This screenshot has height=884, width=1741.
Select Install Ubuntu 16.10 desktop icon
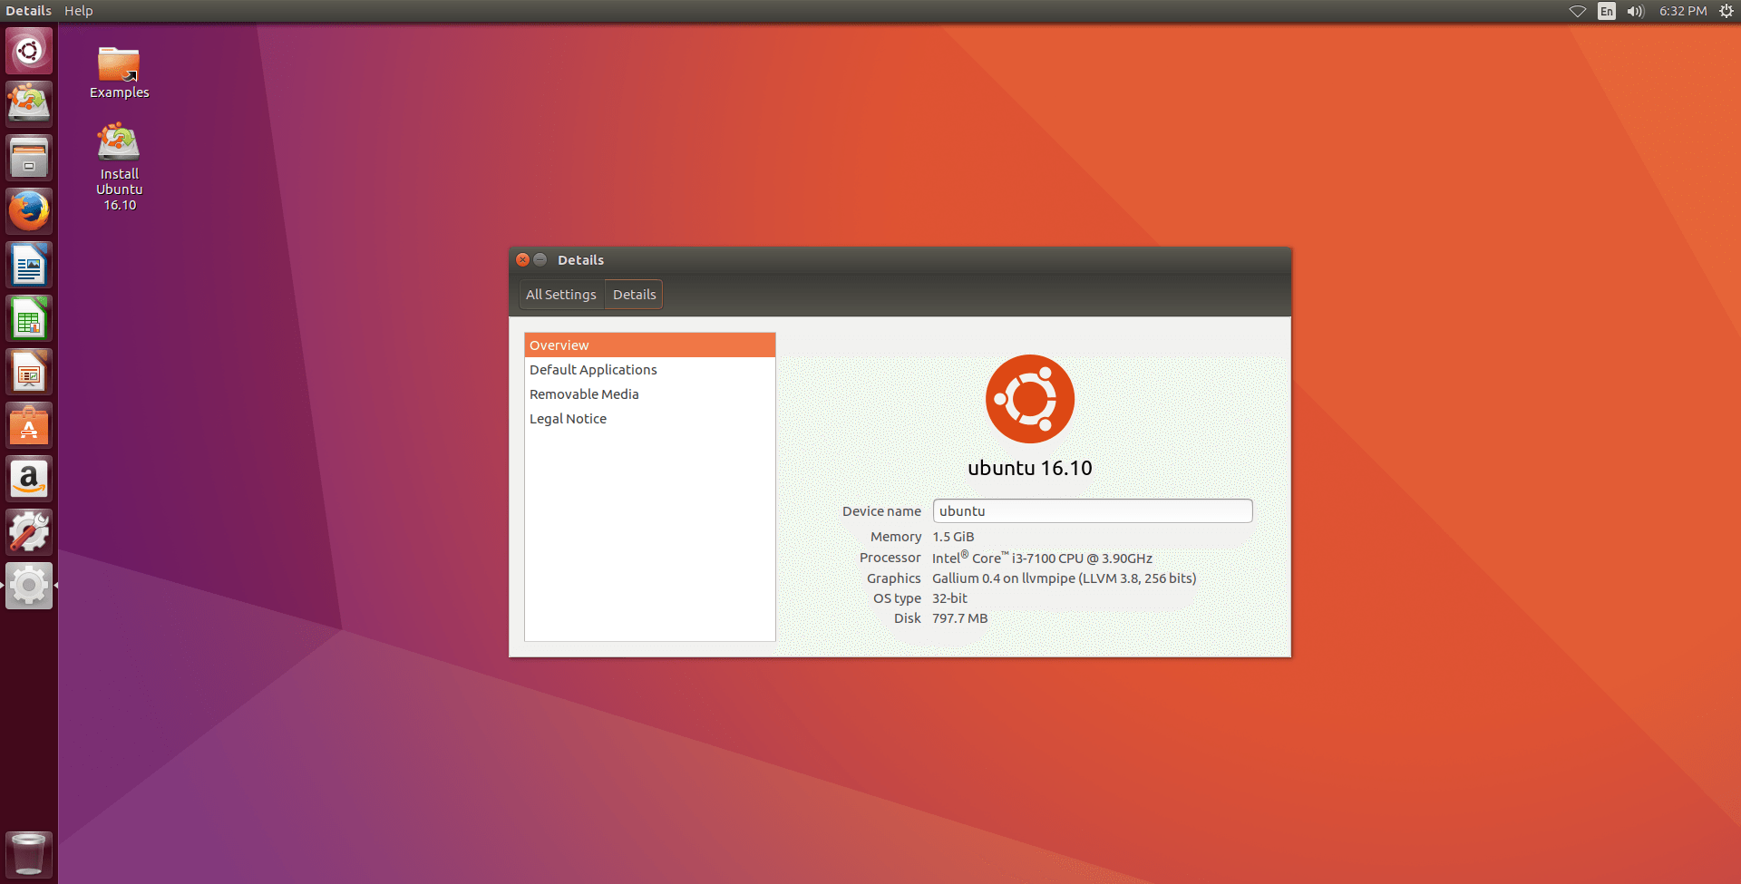pos(119,168)
